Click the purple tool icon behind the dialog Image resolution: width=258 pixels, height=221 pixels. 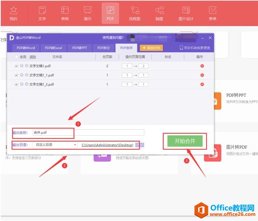coord(102,158)
